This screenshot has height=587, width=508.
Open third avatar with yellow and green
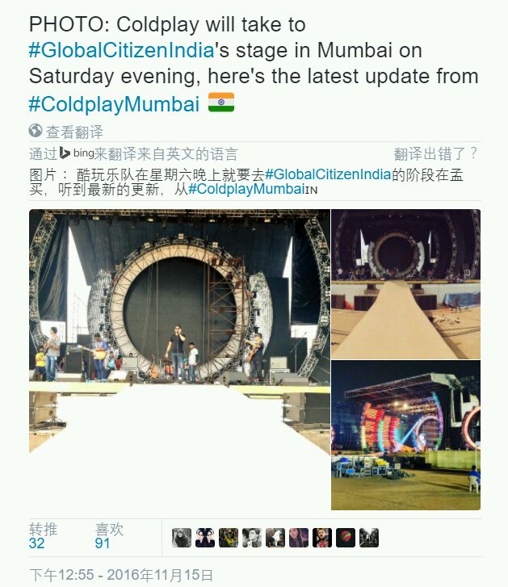point(229,538)
